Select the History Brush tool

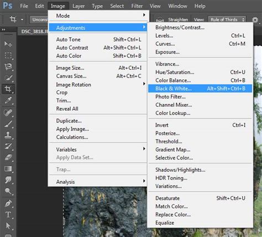[8, 146]
